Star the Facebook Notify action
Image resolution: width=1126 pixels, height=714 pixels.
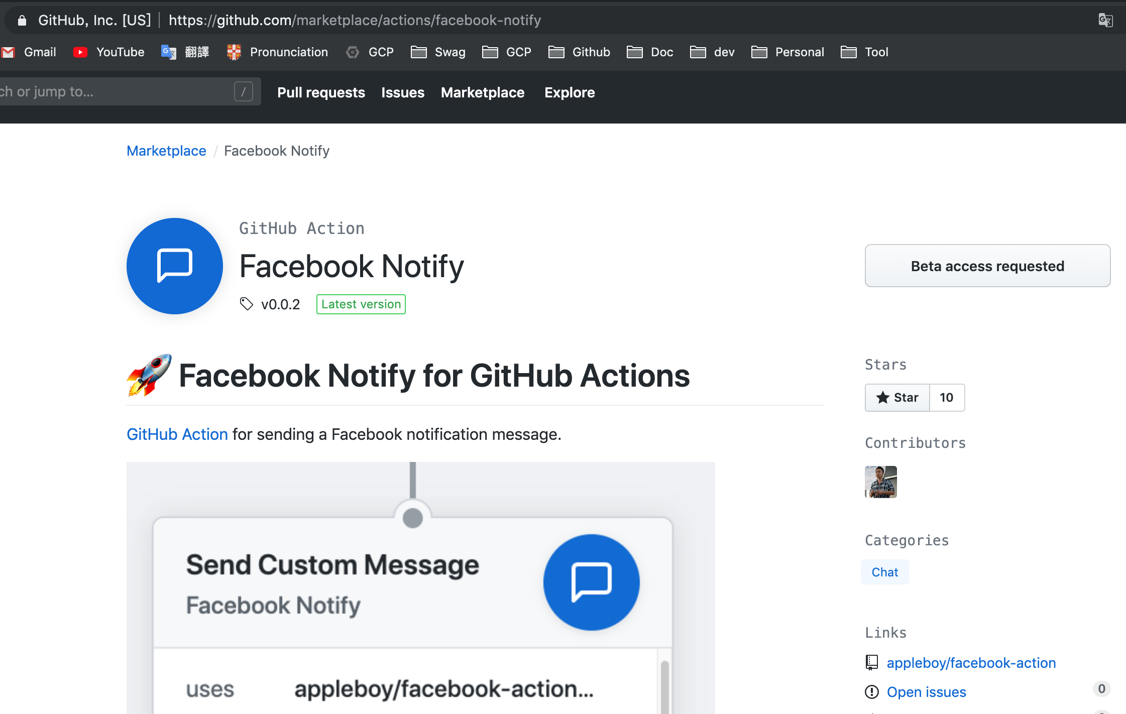coord(897,398)
